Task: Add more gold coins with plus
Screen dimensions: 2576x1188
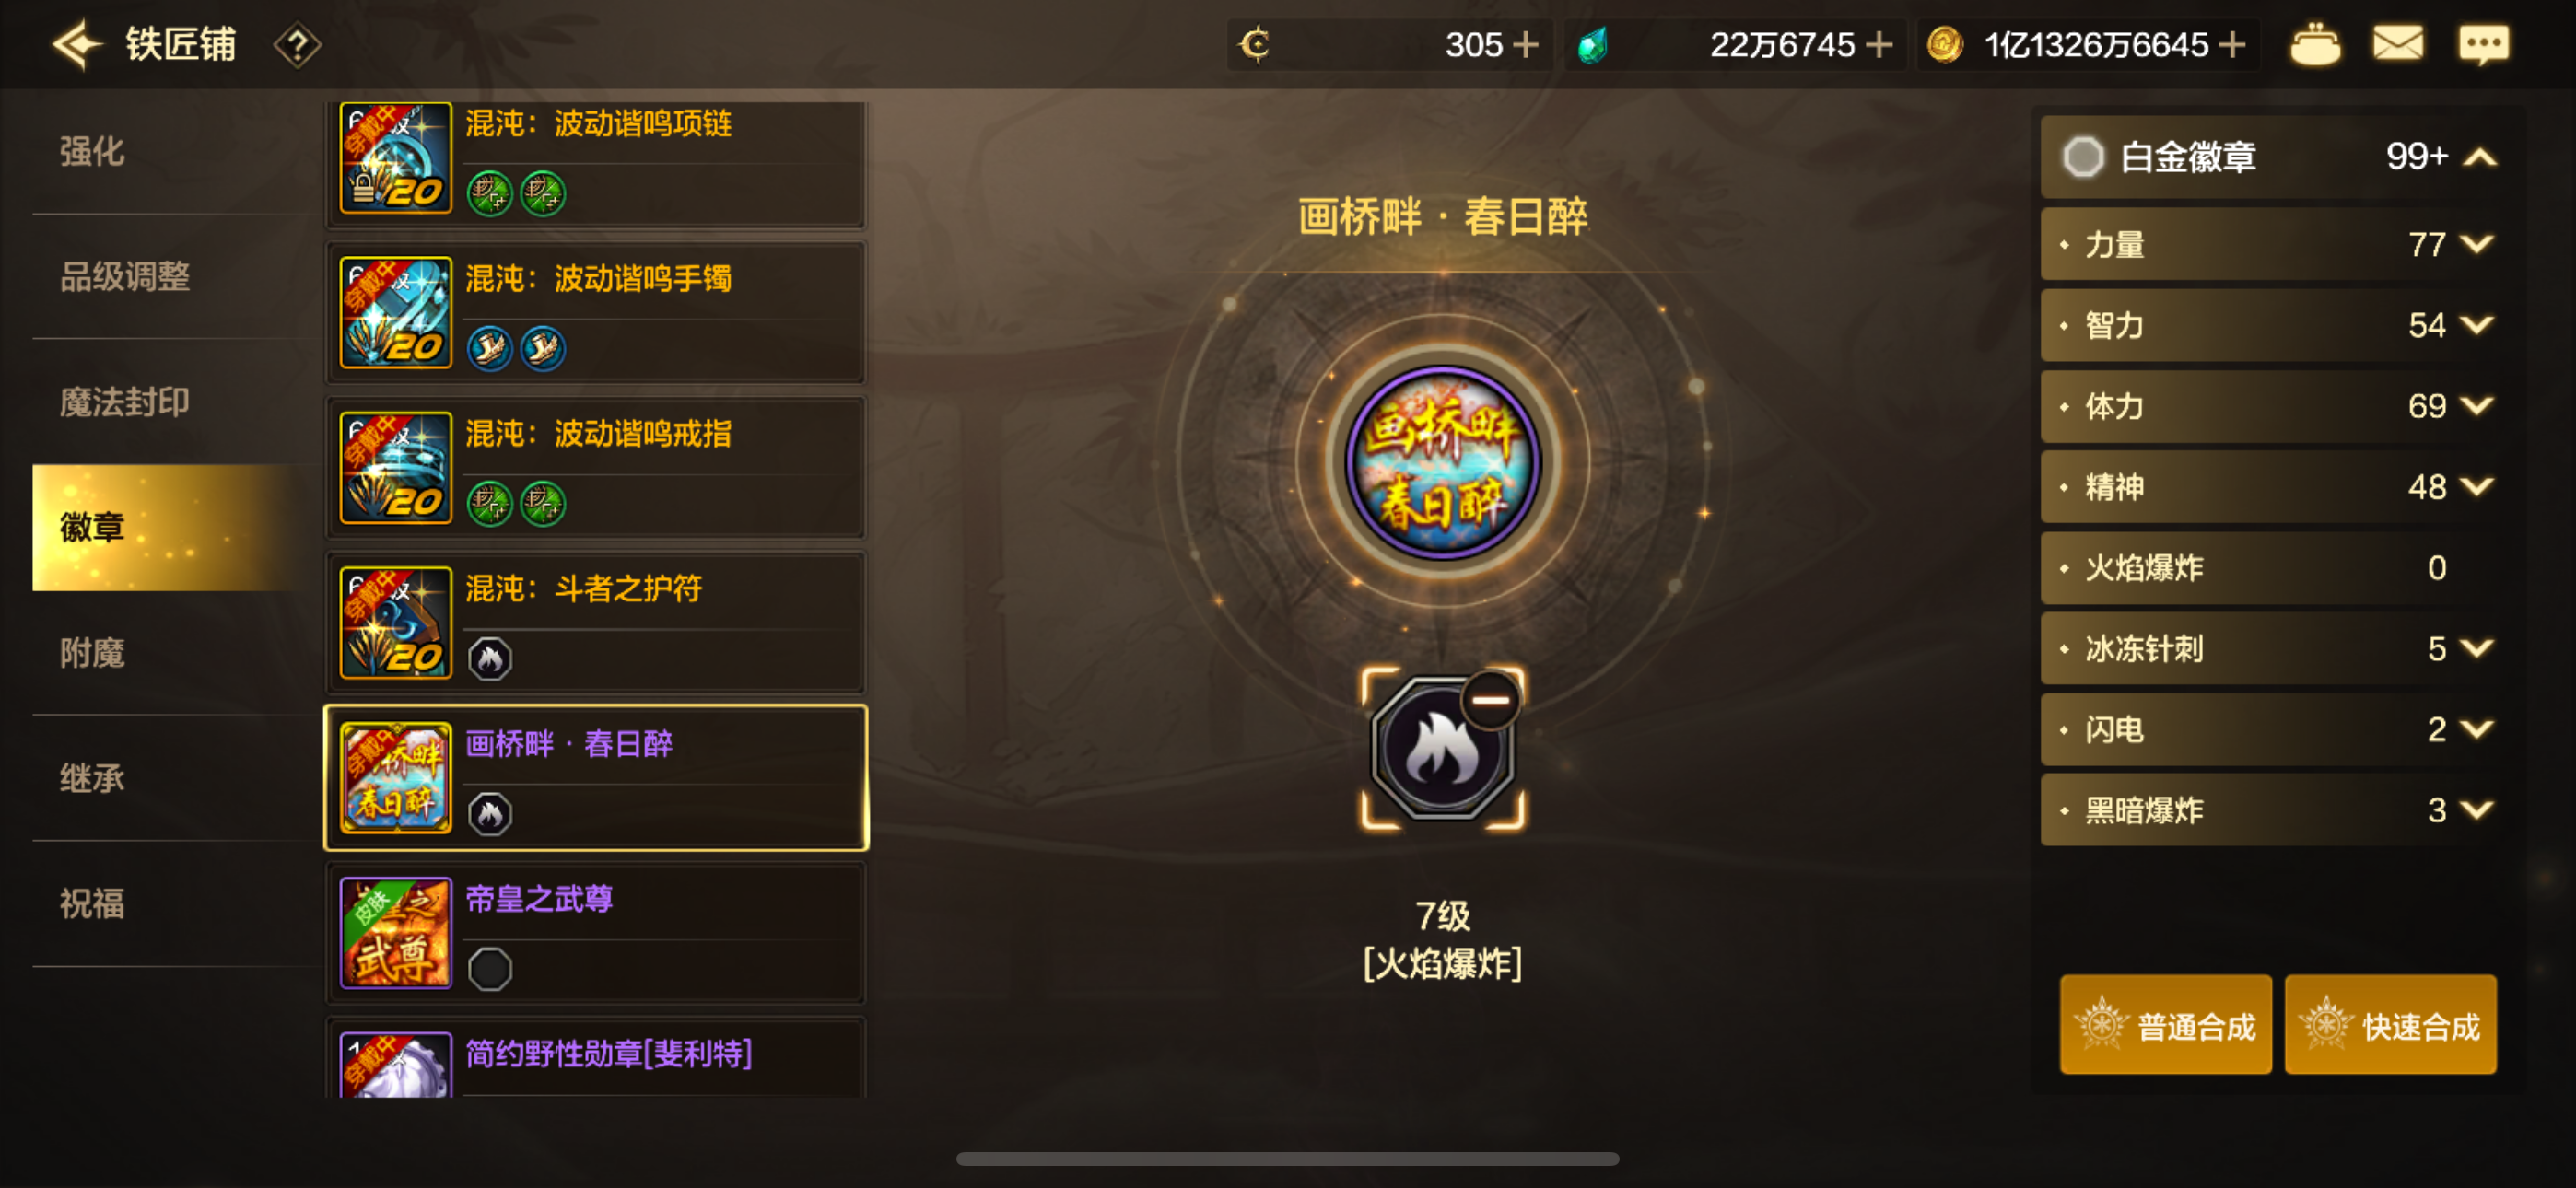Action: (x=2231, y=45)
